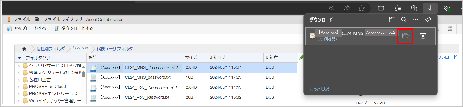This screenshot has width=463, height=107.
Task: Expand PROSRVエントリーシステ folder node
Action: click(x=19, y=94)
